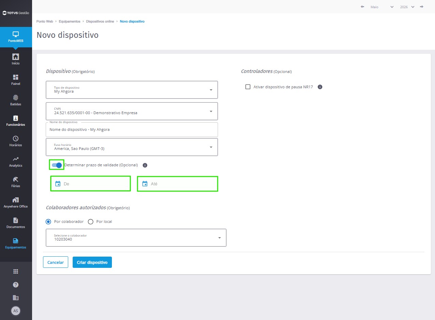
Task: Open Documentos in the sidebar menu
Action: tap(16, 223)
